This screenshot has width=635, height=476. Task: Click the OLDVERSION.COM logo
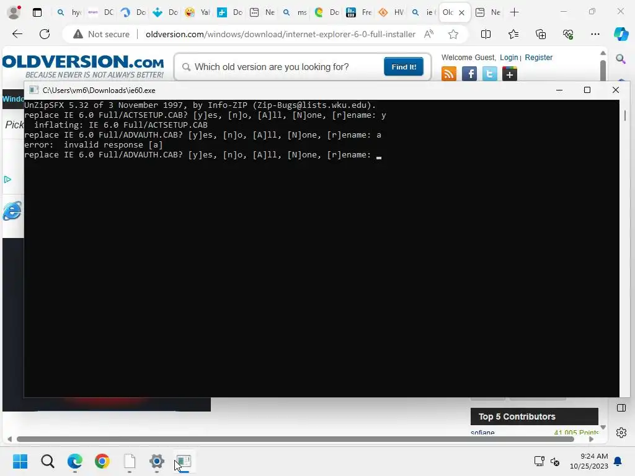pyautogui.click(x=83, y=66)
